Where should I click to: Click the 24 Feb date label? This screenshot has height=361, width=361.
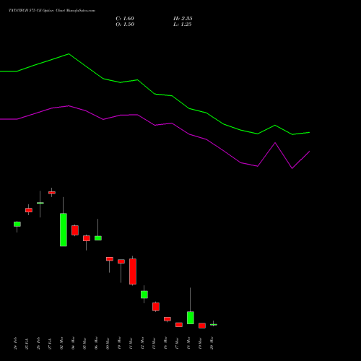pos(16,343)
